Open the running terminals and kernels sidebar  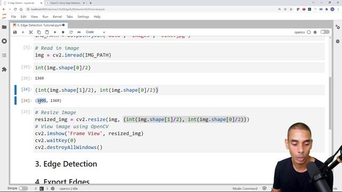coord(4,41)
